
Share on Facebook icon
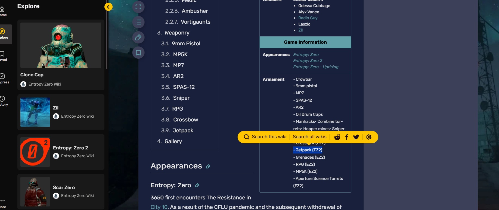347,137
